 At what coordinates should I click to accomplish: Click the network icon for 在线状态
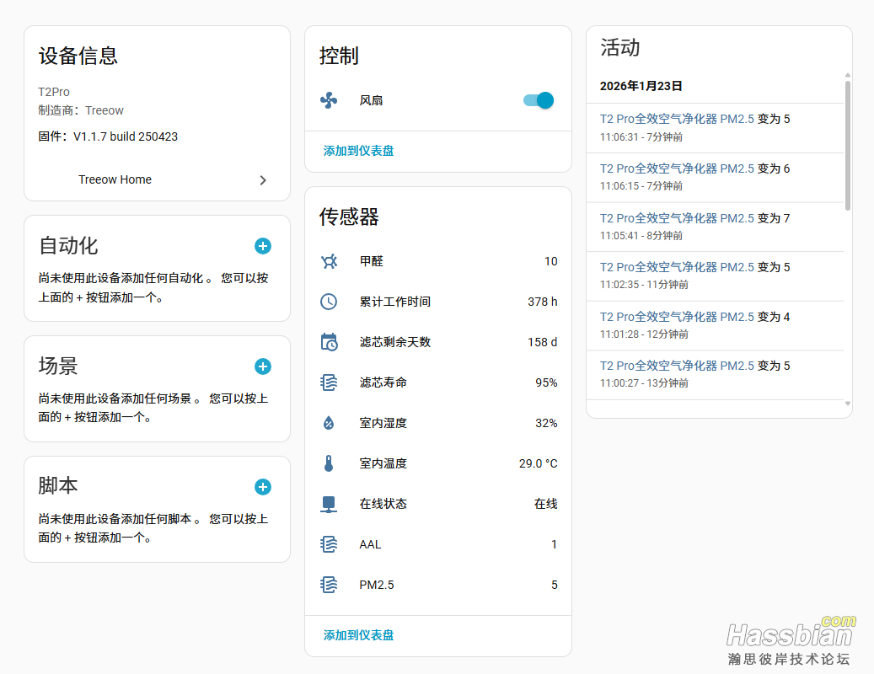pyautogui.click(x=329, y=504)
